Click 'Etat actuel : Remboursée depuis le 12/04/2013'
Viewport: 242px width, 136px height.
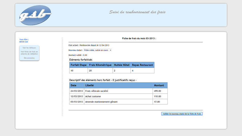[x=89, y=45]
